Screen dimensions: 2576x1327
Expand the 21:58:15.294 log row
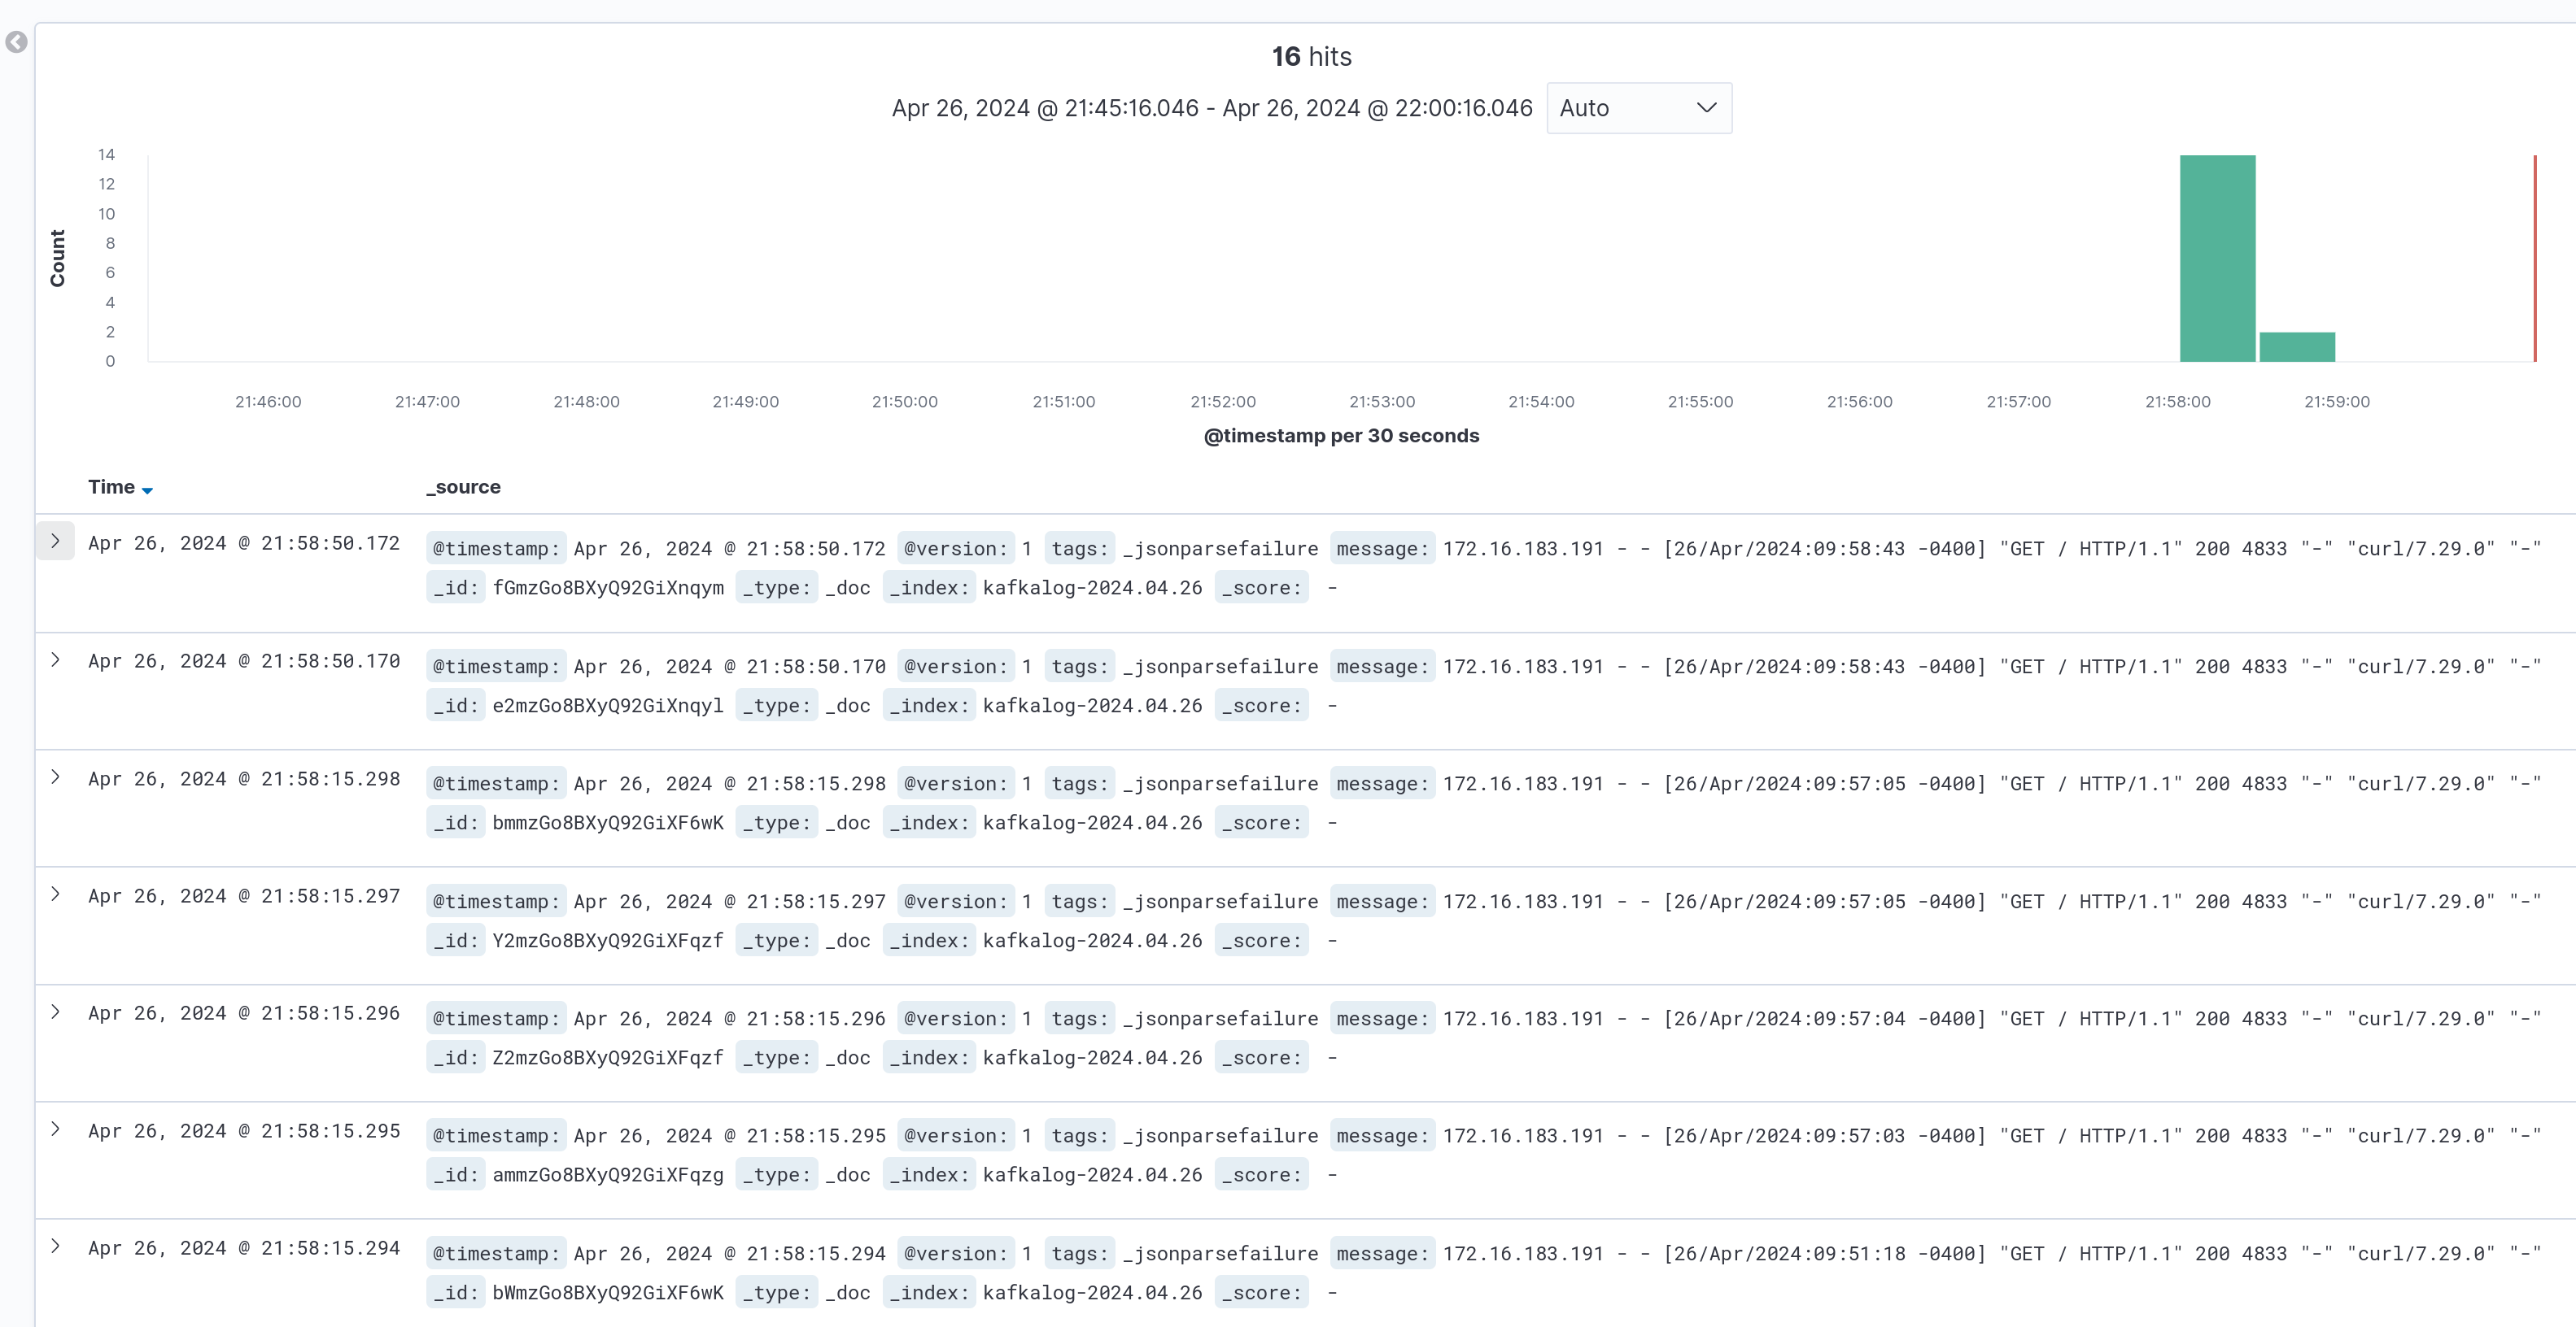(55, 1246)
